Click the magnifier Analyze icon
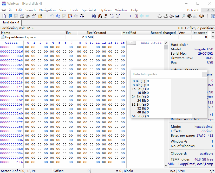 (x=184, y=16)
